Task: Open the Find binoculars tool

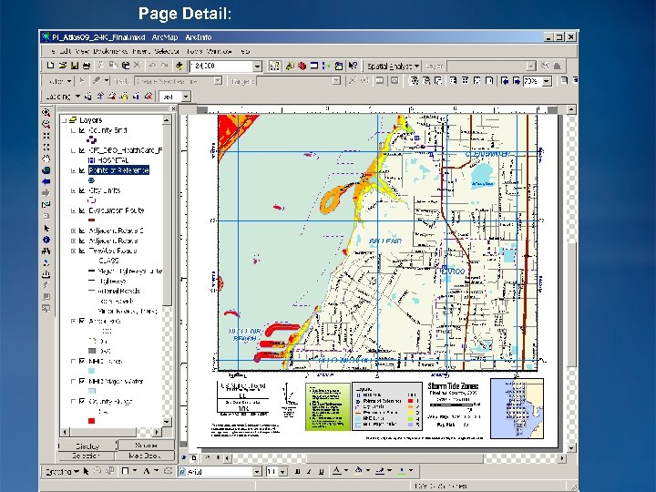Action: (46, 251)
